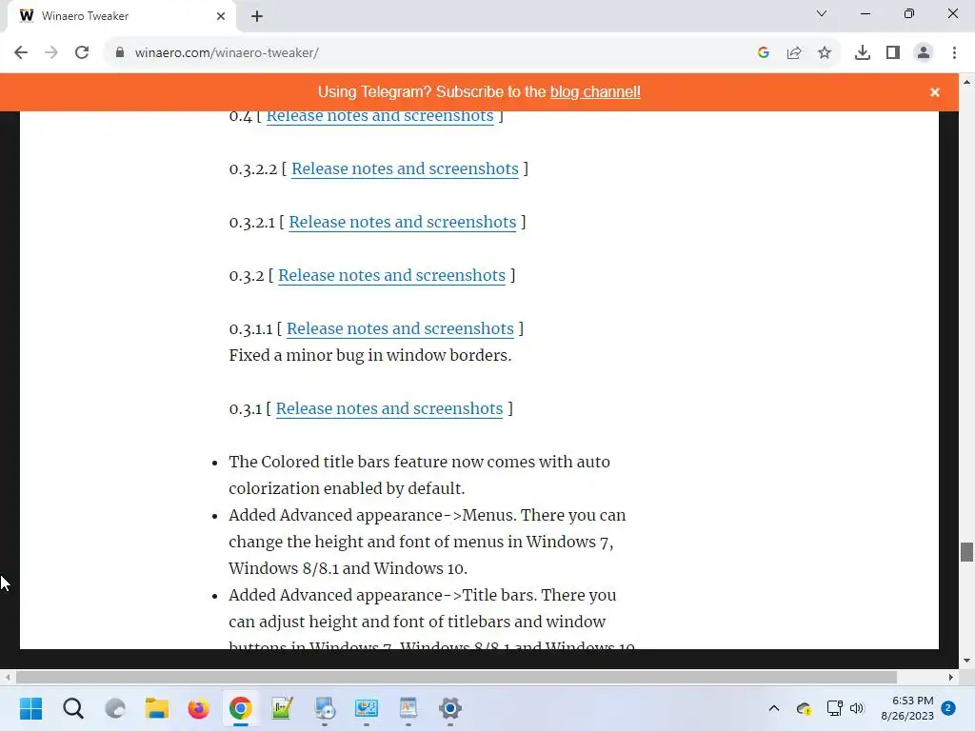
Task: Open Settings gear app in the taskbar
Action: point(450,708)
